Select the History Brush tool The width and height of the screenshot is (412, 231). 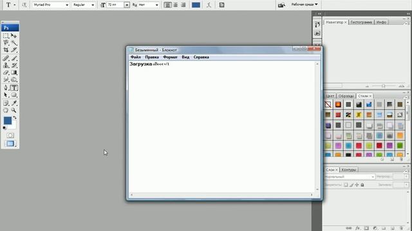pyautogui.click(x=14, y=65)
